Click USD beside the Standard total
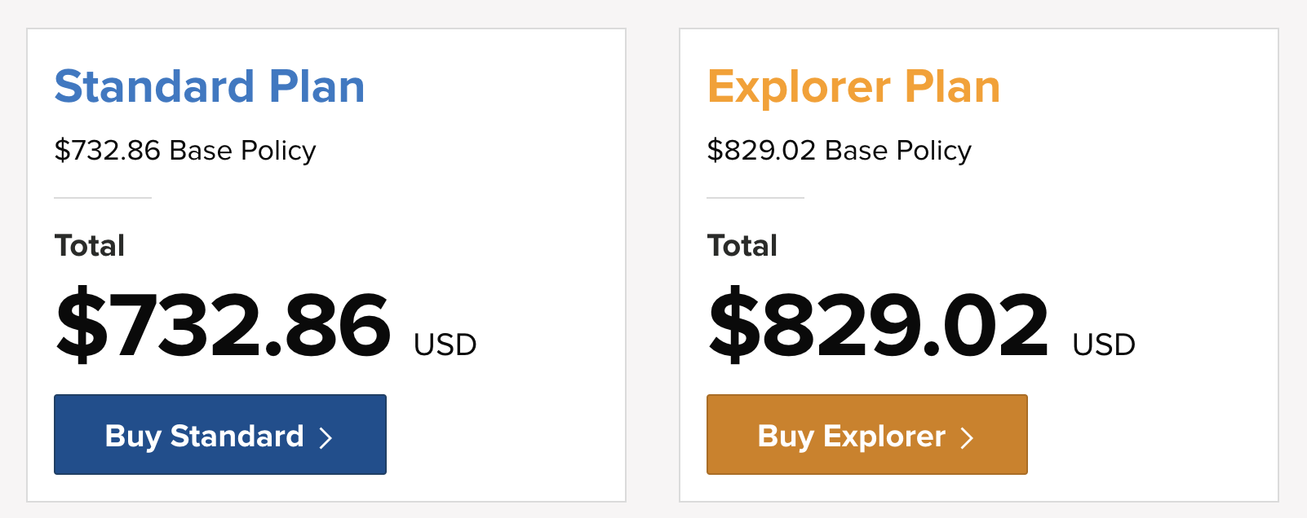The height and width of the screenshot is (518, 1307). click(445, 345)
